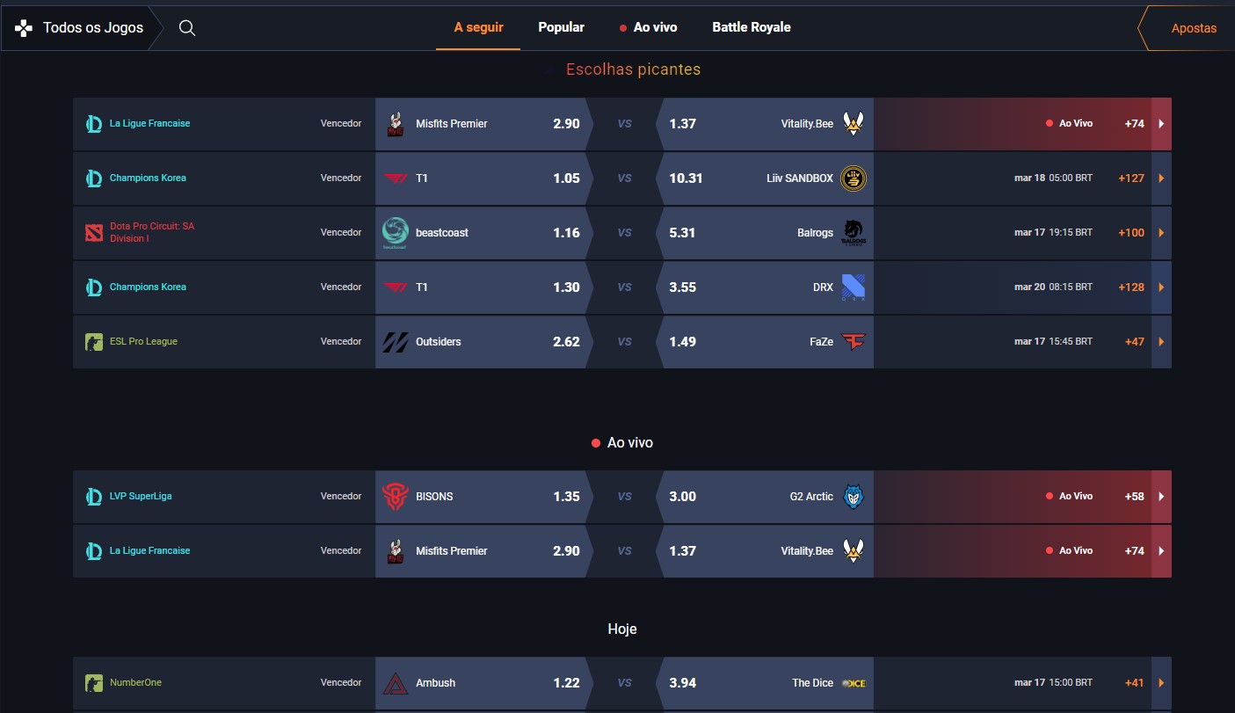Click the BISONS team logo

click(x=395, y=496)
